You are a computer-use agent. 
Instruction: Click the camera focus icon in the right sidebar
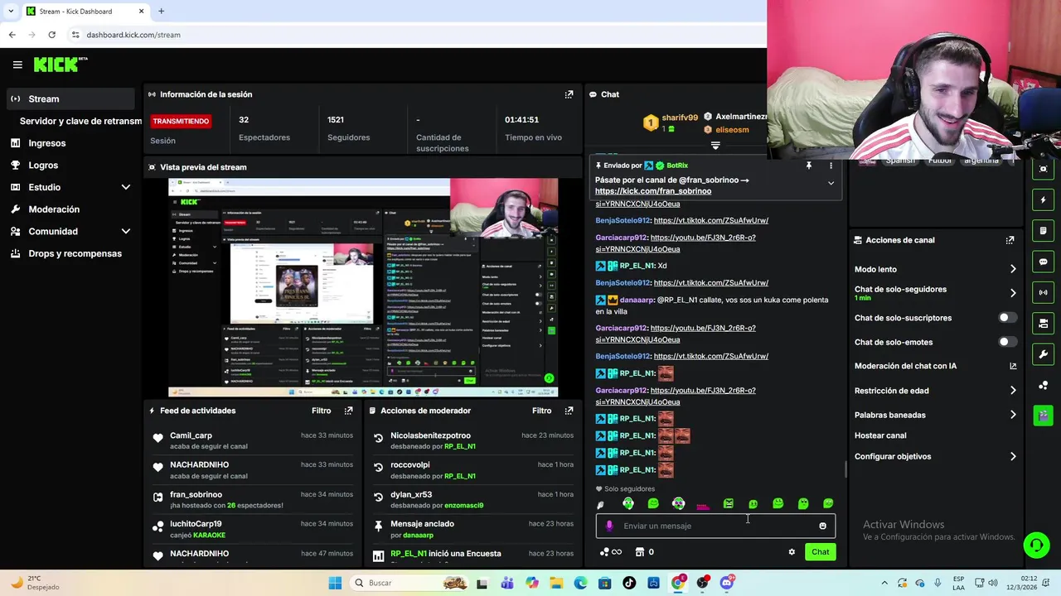pos(1043,169)
